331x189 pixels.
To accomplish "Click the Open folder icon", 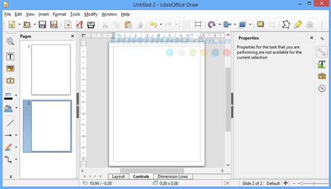I will (x=27, y=24).
